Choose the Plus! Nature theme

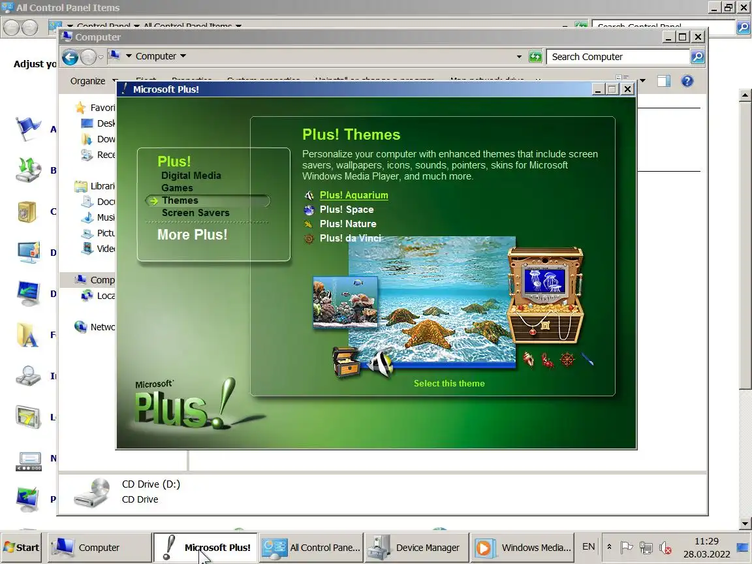click(348, 224)
